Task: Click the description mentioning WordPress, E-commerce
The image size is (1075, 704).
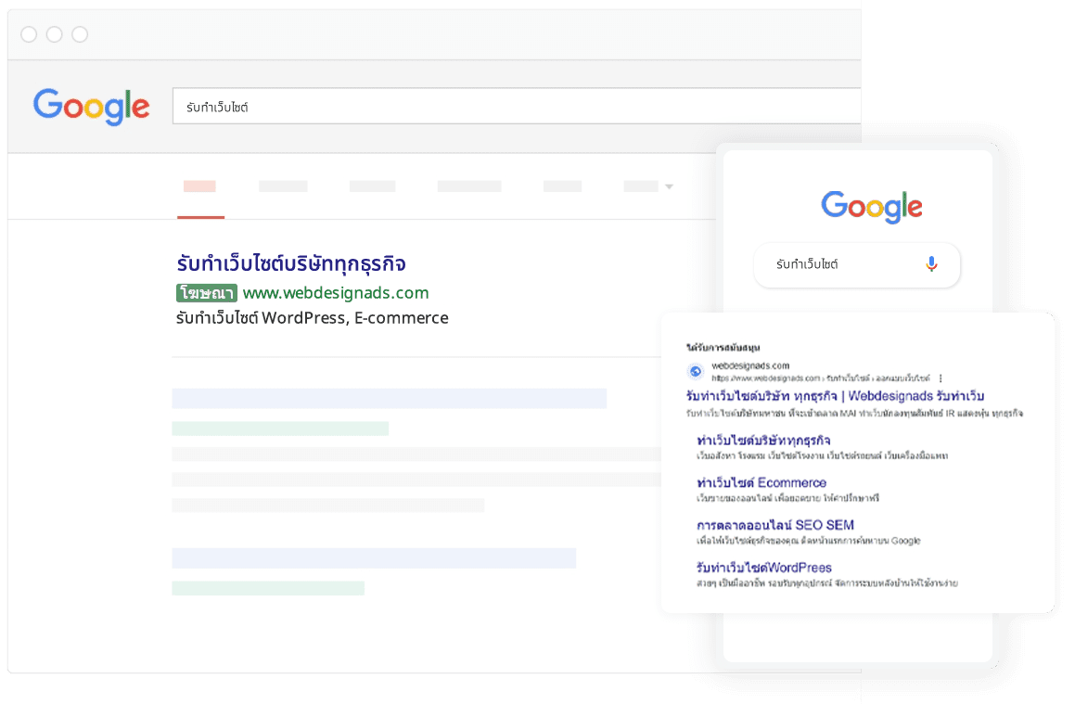Action: [x=312, y=318]
